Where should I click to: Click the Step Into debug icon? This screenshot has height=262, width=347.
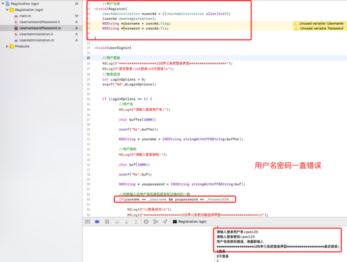126,222
